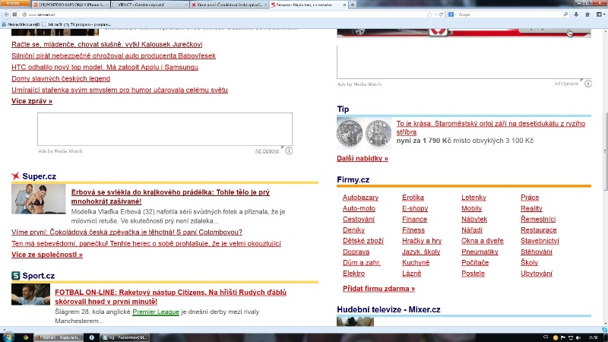
Task: Close the first browser tab
Action: [x=107, y=5]
